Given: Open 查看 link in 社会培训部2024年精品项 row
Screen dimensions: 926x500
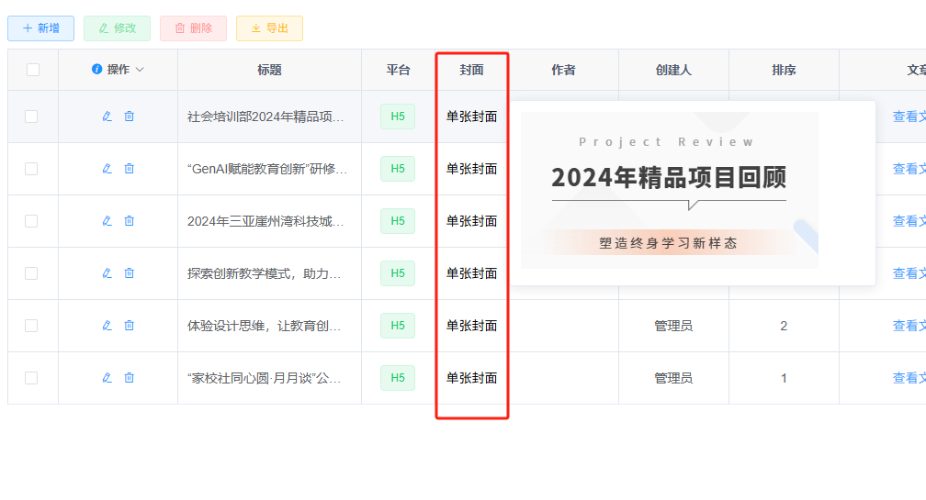Looking at the screenshot, I should tap(909, 117).
